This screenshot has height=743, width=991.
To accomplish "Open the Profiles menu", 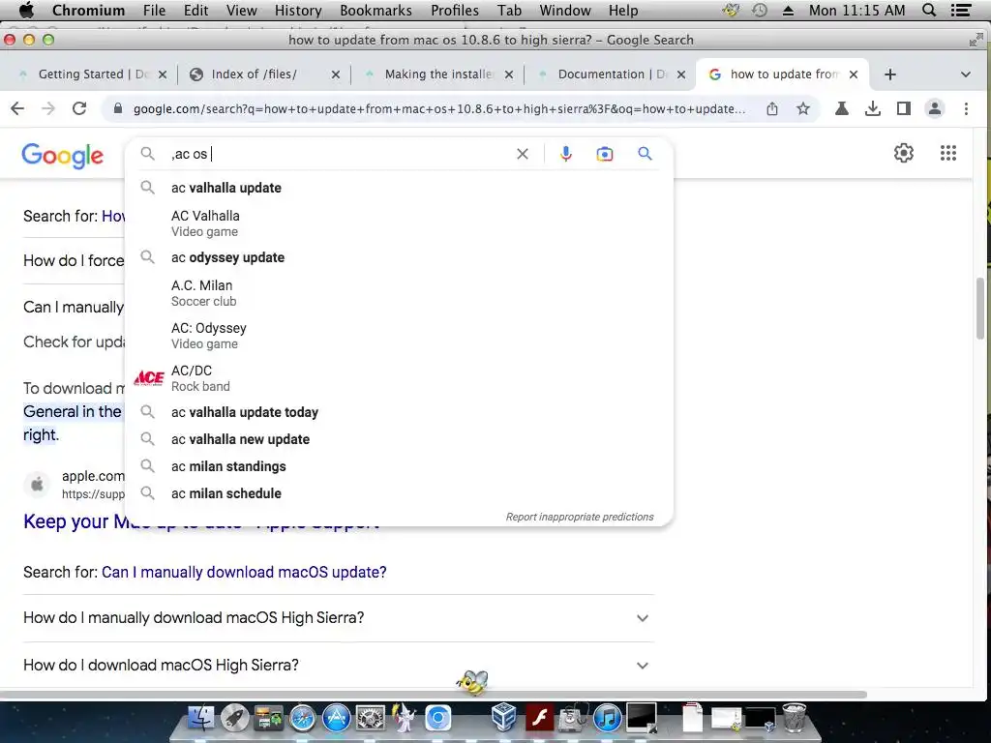I will (x=455, y=10).
